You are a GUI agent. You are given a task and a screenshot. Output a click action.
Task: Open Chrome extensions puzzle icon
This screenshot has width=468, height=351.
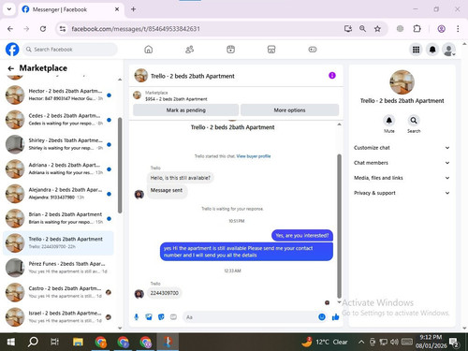(x=417, y=29)
